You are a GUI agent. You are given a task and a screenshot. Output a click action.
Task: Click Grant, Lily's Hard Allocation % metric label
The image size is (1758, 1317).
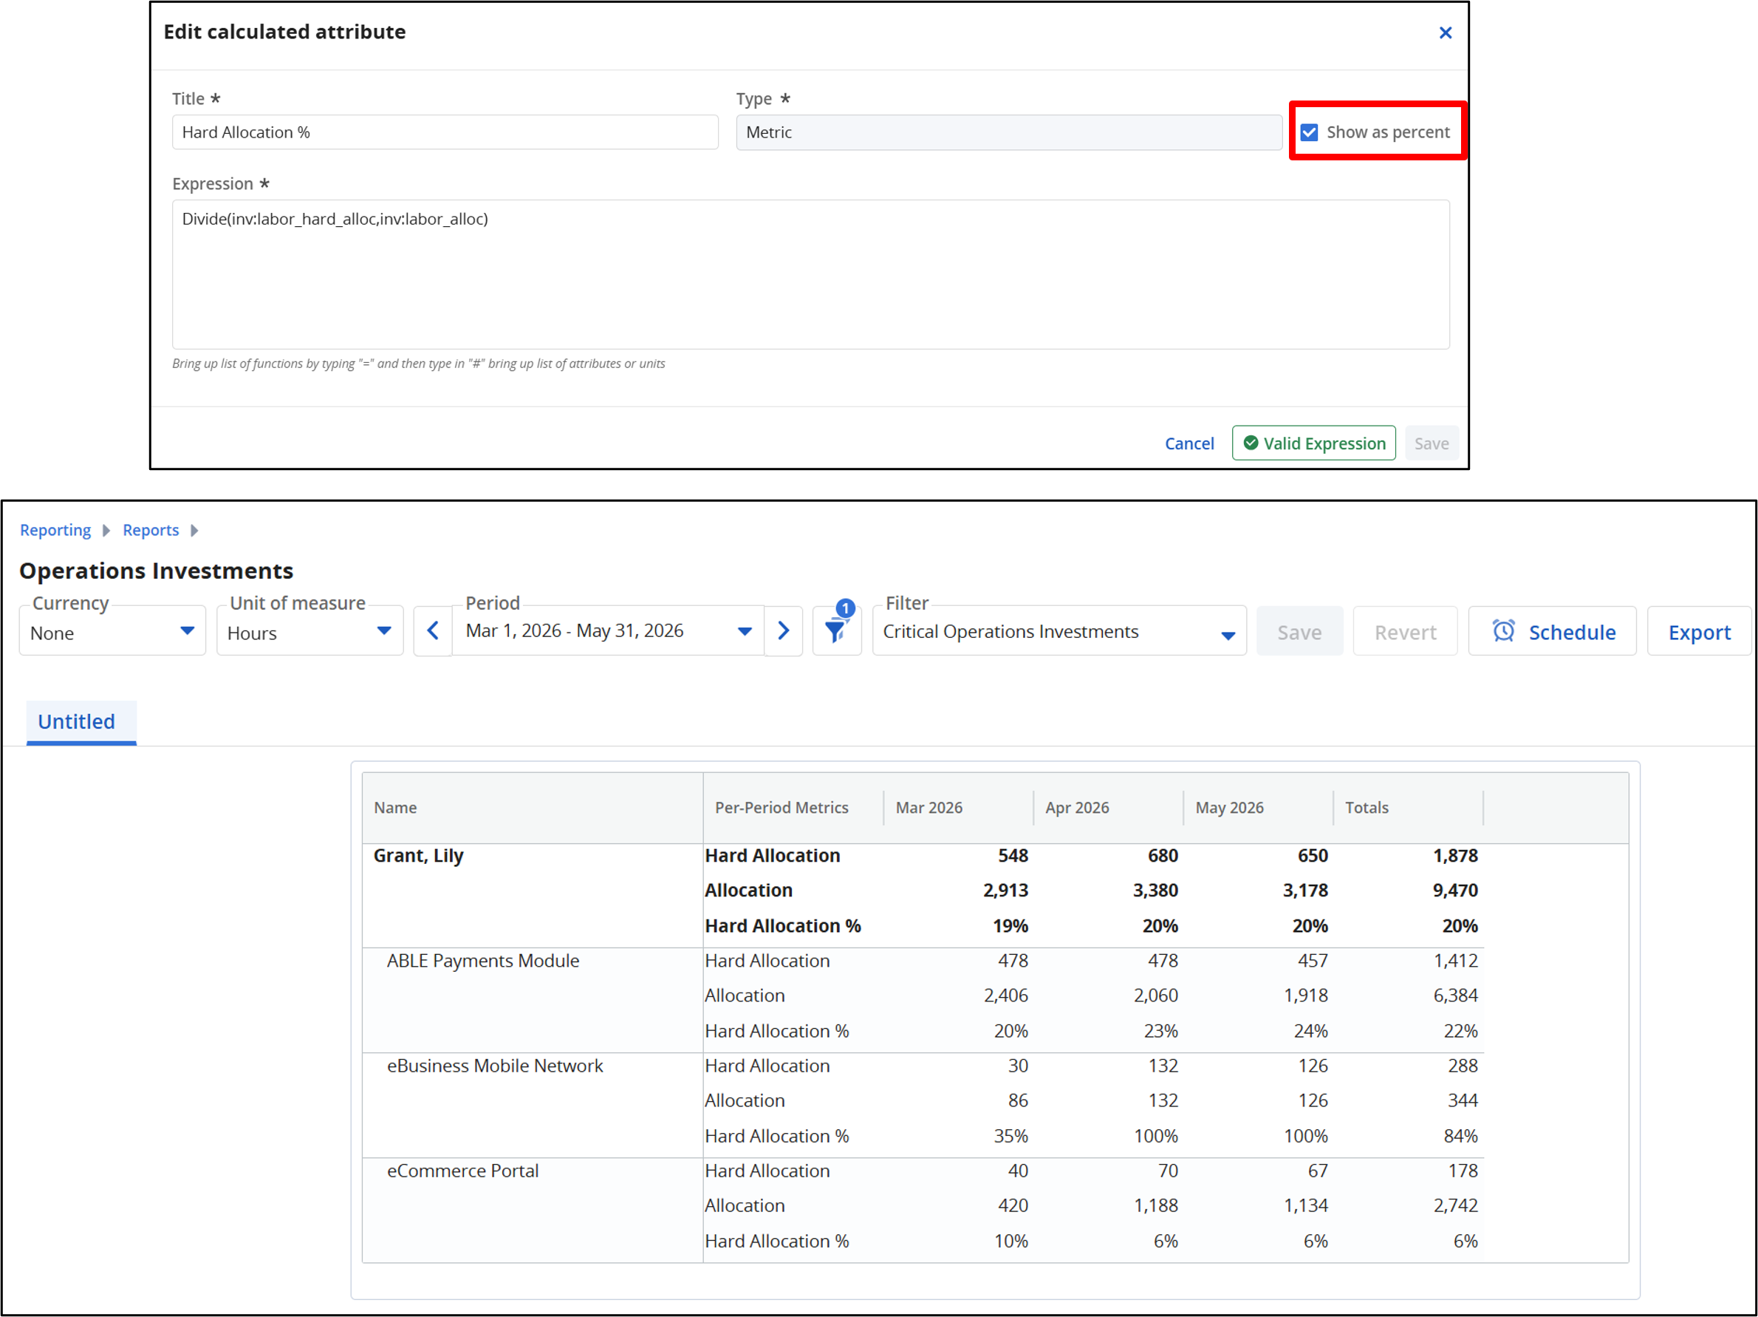tap(782, 926)
